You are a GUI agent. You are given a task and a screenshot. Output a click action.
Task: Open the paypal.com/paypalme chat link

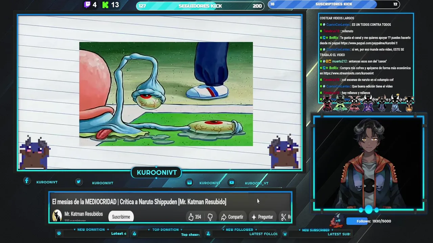[x=368, y=43]
